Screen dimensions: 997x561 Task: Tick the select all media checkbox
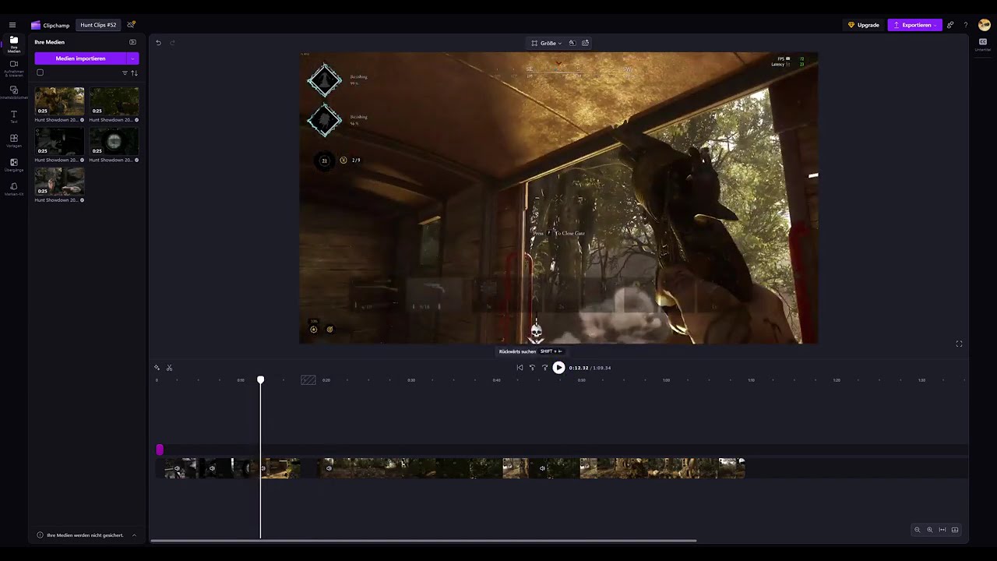pos(41,72)
